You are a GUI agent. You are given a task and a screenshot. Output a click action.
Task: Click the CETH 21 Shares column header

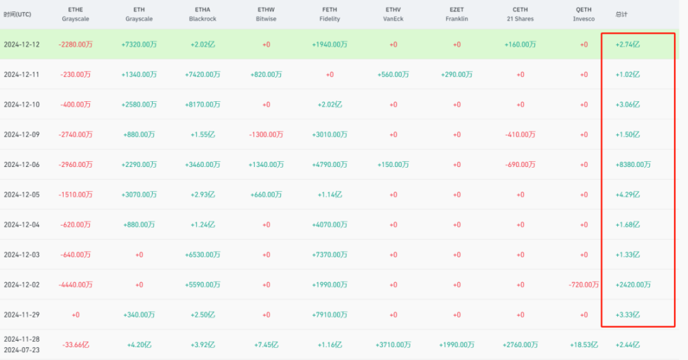(520, 14)
